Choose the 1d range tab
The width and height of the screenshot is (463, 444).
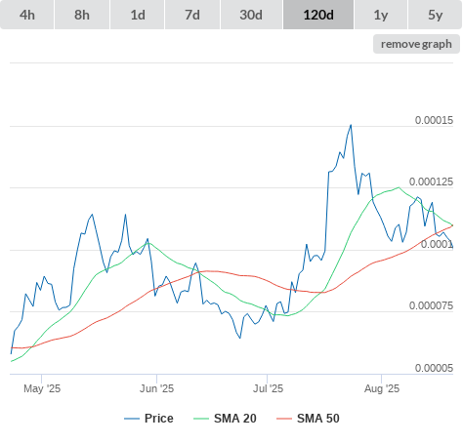(138, 15)
